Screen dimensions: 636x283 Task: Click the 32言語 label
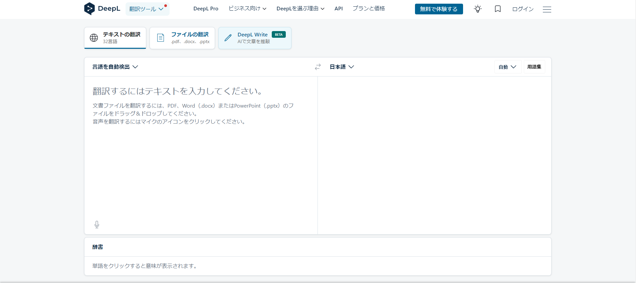point(110,41)
